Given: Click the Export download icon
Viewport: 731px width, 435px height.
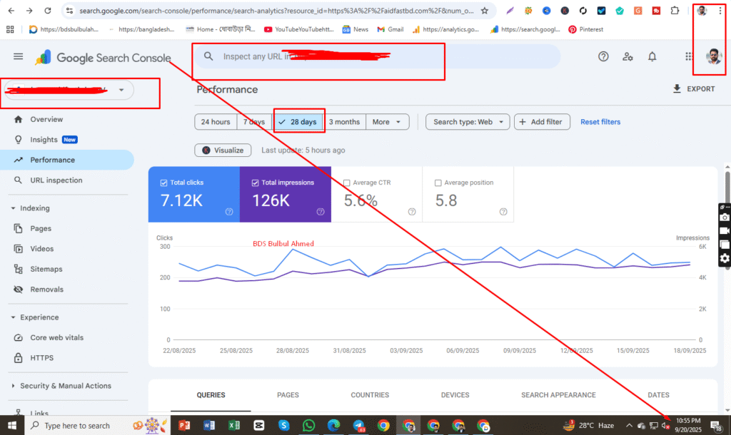Looking at the screenshot, I should pyautogui.click(x=677, y=89).
